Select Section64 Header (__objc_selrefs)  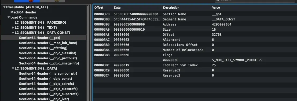click(46, 84)
